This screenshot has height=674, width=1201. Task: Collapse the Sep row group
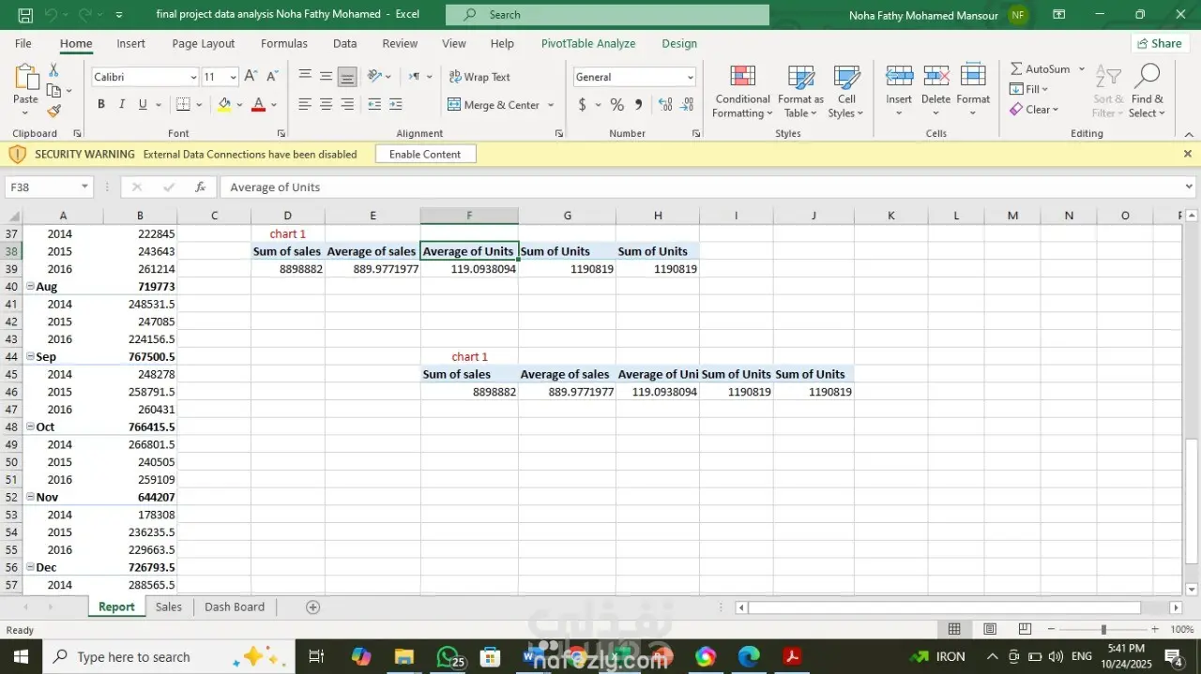click(x=30, y=356)
